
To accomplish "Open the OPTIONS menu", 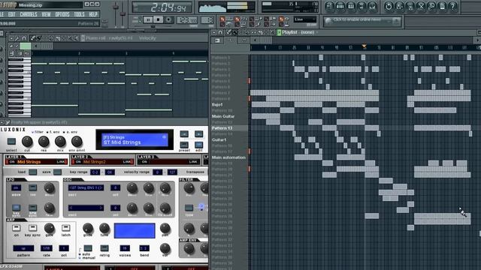I will tap(62, 14).
